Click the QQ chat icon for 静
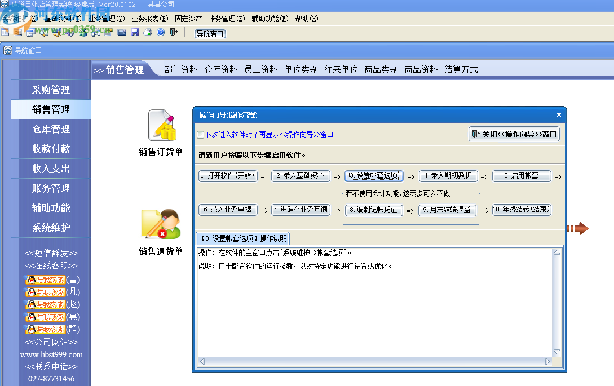 45,329
